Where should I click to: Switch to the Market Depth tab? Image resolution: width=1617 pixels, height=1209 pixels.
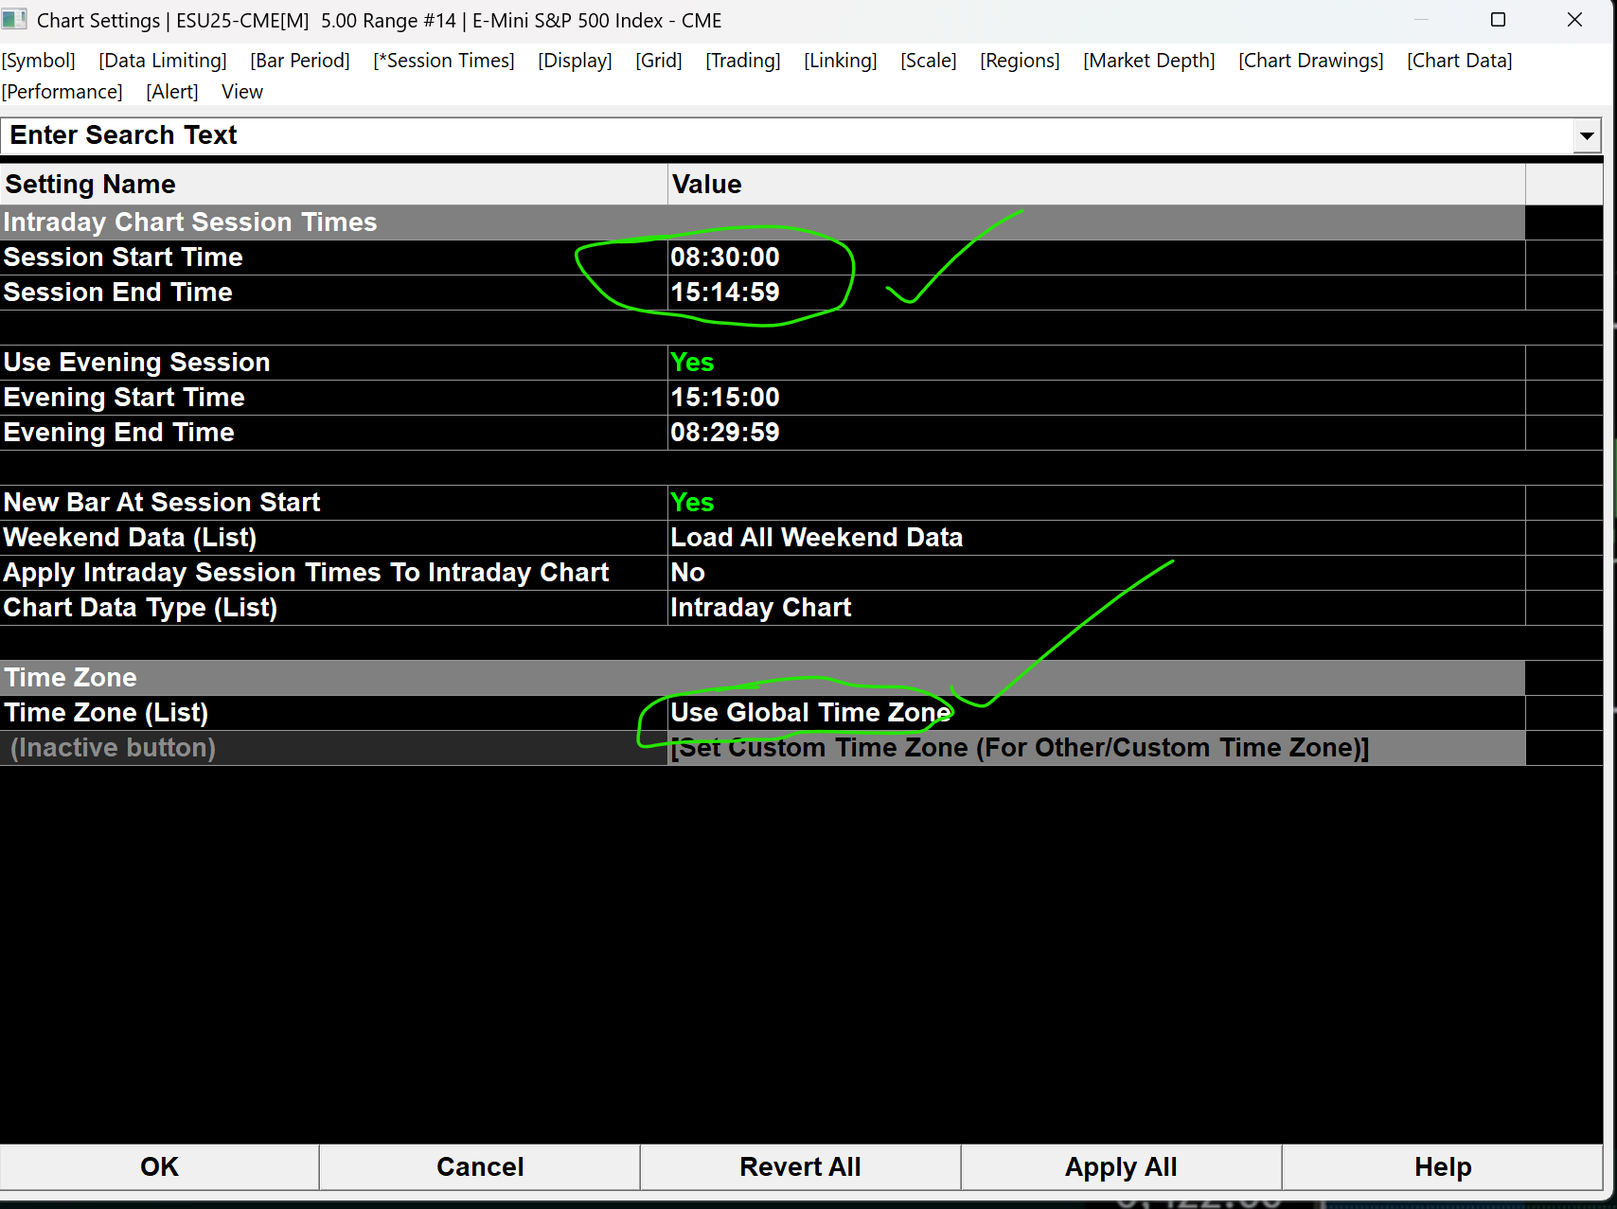click(x=1149, y=61)
